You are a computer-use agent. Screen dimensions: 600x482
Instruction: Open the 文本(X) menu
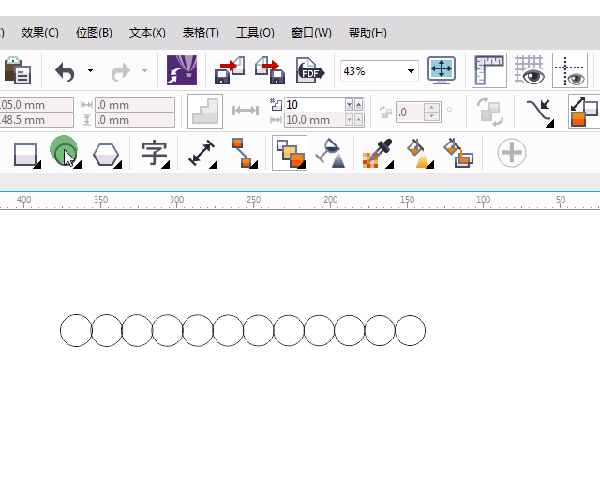click(x=147, y=33)
